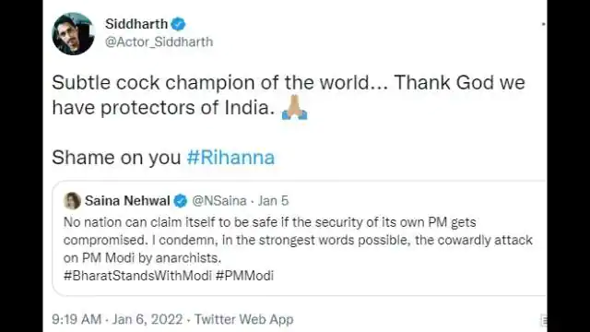Click the Siddharth display name

coord(136,24)
